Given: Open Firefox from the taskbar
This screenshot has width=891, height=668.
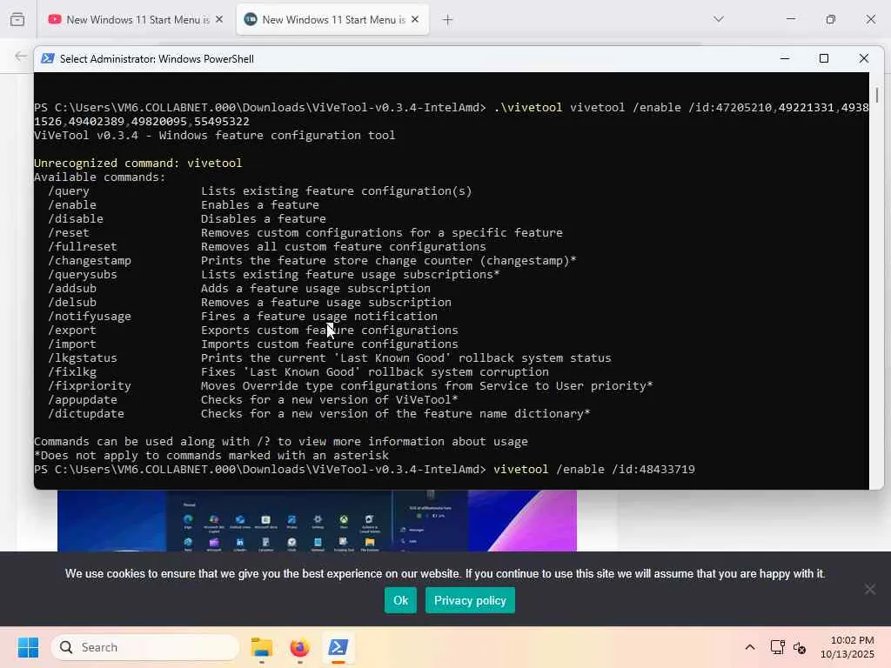Looking at the screenshot, I should tap(299, 647).
